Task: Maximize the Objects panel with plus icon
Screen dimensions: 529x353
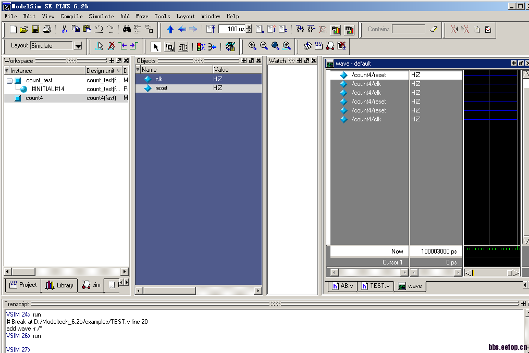Action: point(244,61)
